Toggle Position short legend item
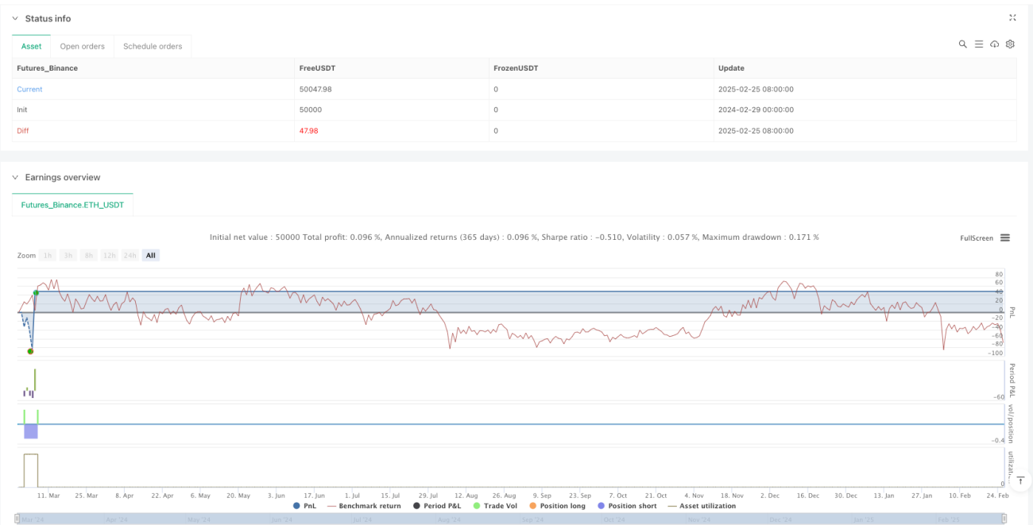The height and width of the screenshot is (525, 1033). [x=626, y=506]
